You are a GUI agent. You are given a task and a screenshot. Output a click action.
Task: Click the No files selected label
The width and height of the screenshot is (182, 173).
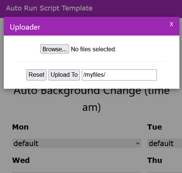93,49
